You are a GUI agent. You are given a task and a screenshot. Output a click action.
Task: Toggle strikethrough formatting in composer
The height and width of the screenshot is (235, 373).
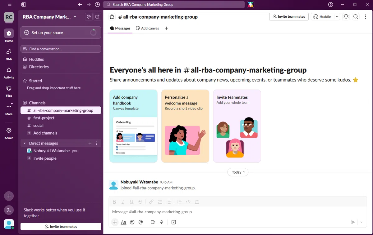[140, 202]
